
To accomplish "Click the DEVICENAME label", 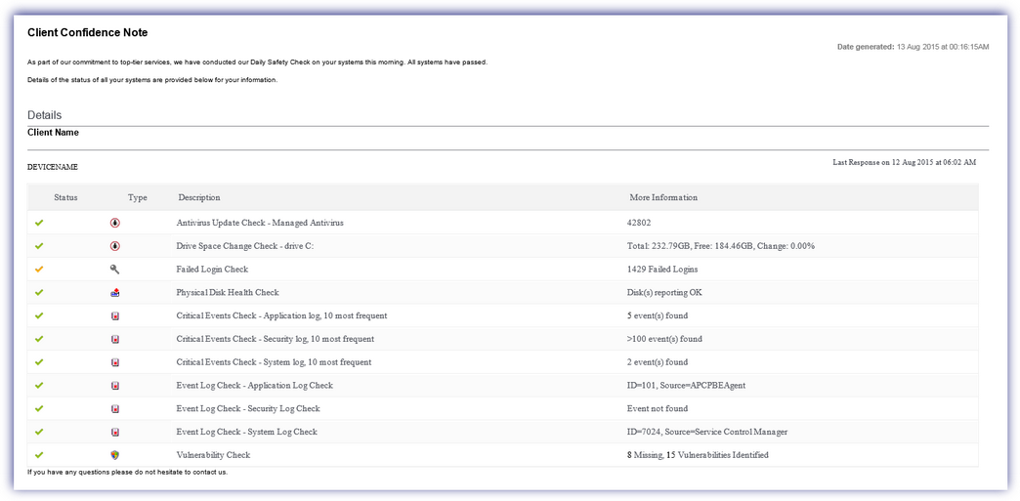I will click(x=53, y=168).
